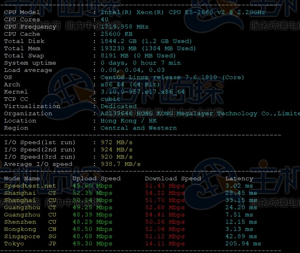
Task: Click the TCP CC cubic value
Action: (x=111, y=99)
